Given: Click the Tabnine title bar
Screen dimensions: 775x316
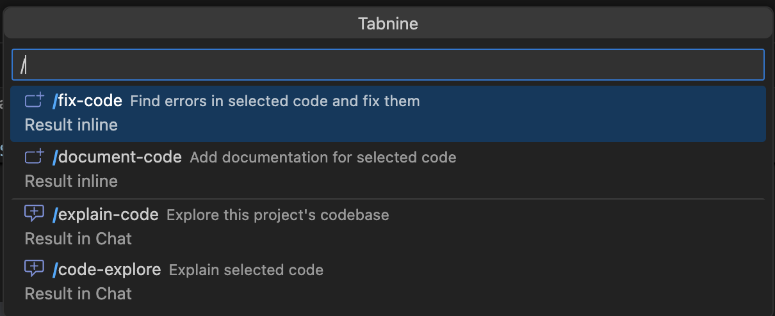Looking at the screenshot, I should coord(387,24).
